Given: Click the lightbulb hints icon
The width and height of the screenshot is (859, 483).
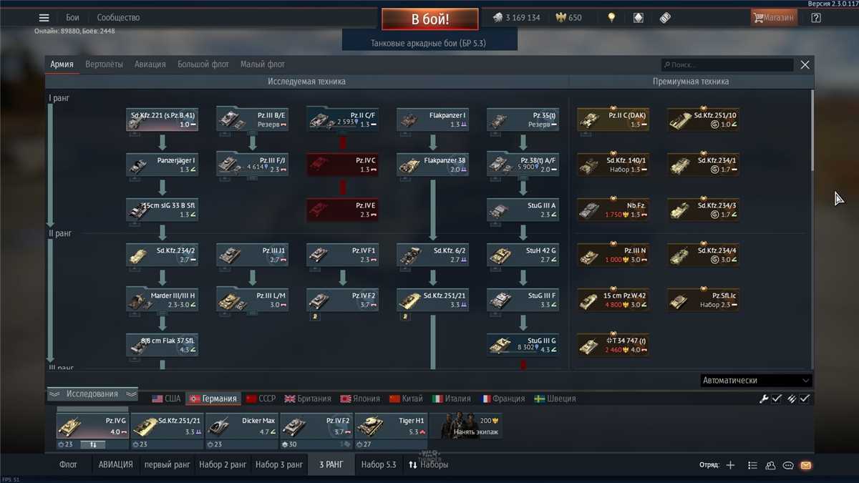Looking at the screenshot, I should click(611, 18).
